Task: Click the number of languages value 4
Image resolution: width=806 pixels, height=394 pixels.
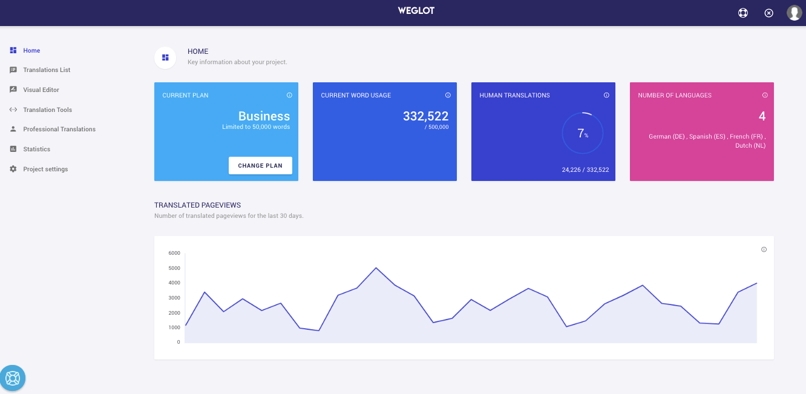Action: tap(762, 116)
